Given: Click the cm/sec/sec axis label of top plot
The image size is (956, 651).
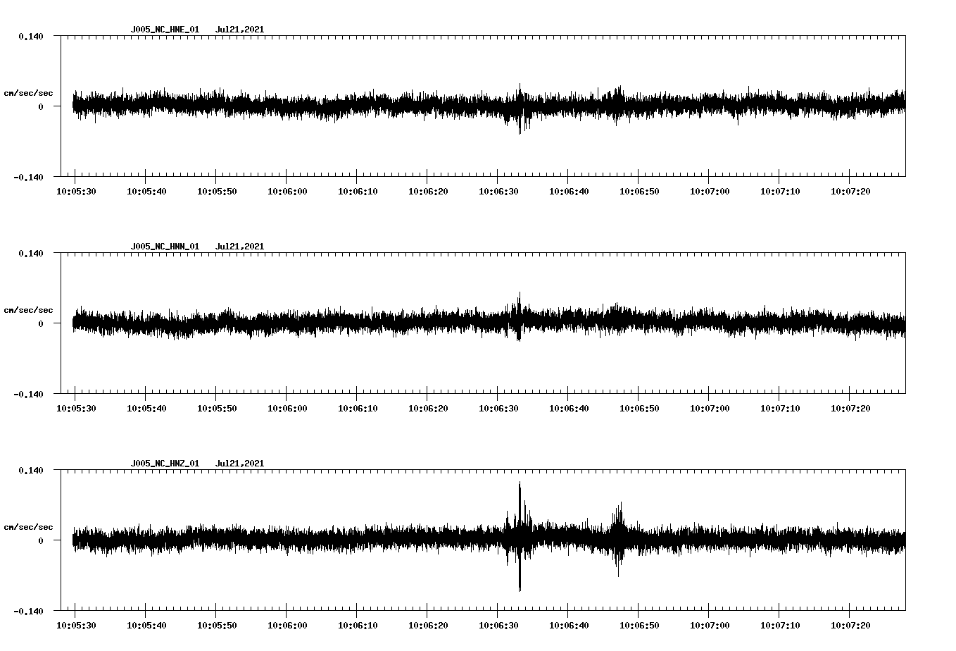Looking at the screenshot, I should click(29, 92).
